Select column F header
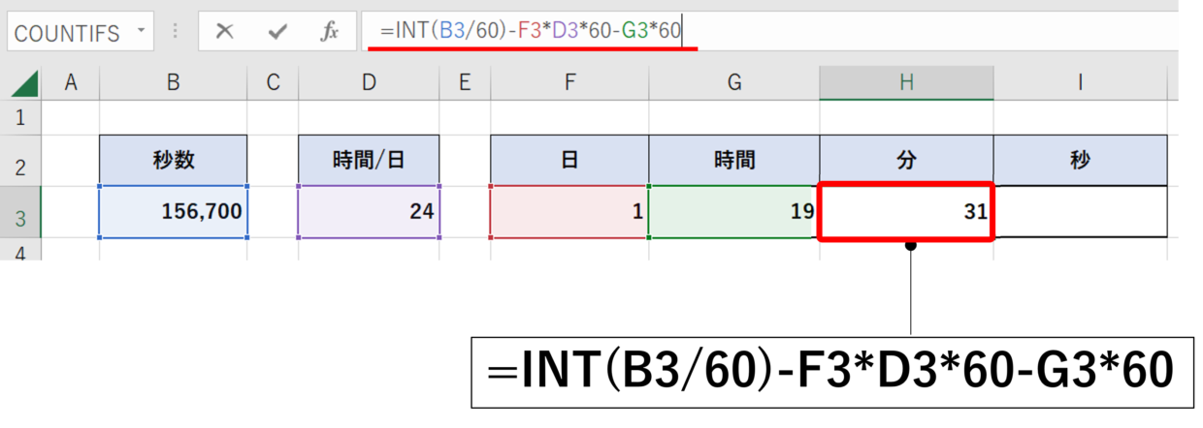Screen dimensions: 1203x428 569,83
